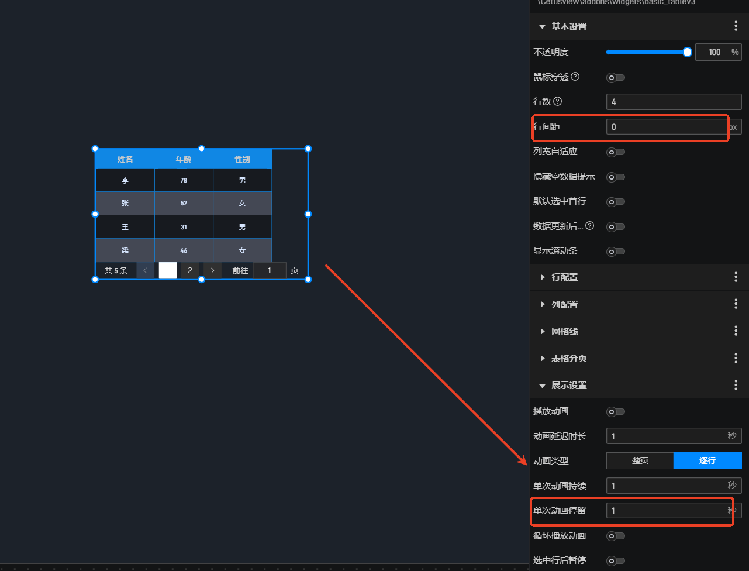Select 逐行 animation type
Screen dimensions: 749x571
coord(707,460)
